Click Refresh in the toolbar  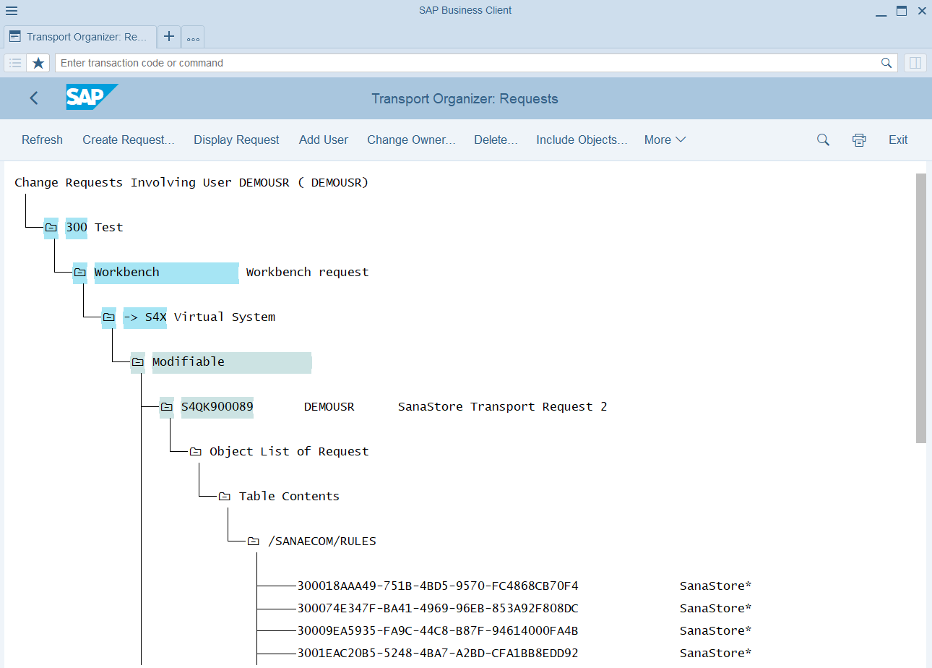(42, 140)
